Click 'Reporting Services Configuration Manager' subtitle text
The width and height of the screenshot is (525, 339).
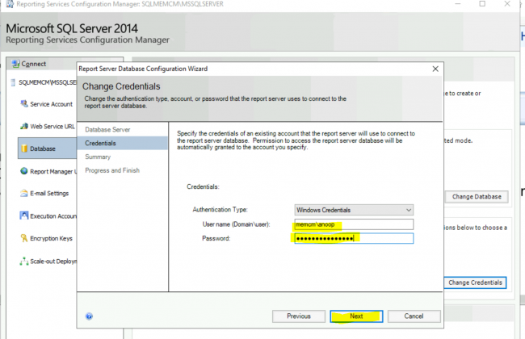(88, 40)
